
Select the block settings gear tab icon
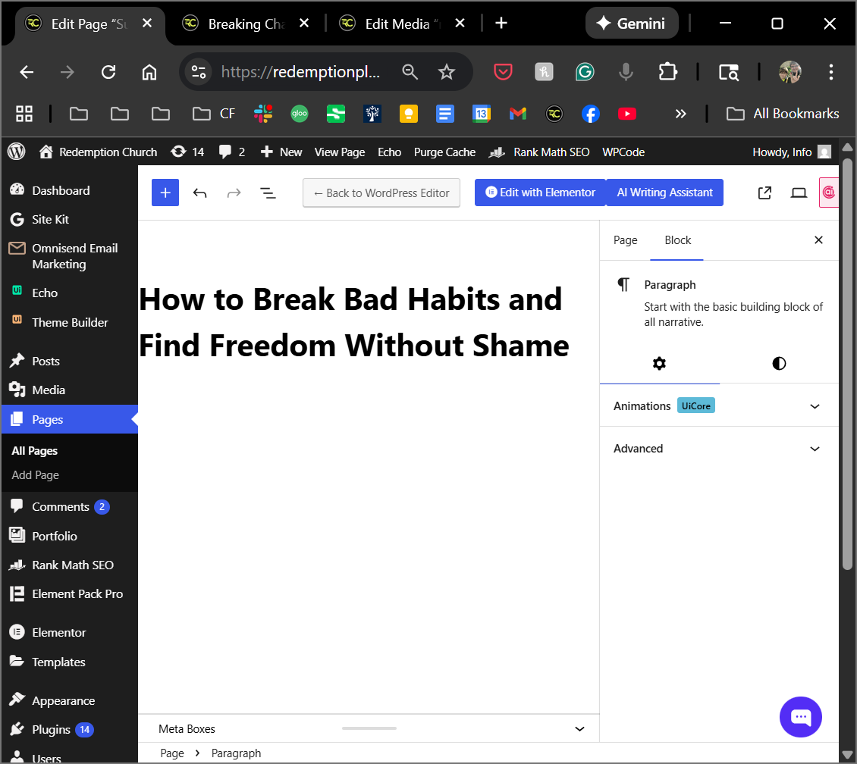click(659, 364)
